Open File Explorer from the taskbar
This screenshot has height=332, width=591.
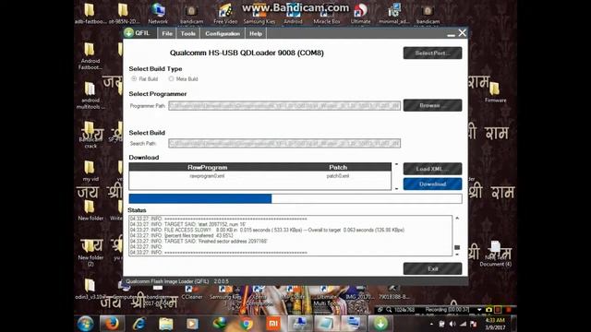click(x=166, y=324)
